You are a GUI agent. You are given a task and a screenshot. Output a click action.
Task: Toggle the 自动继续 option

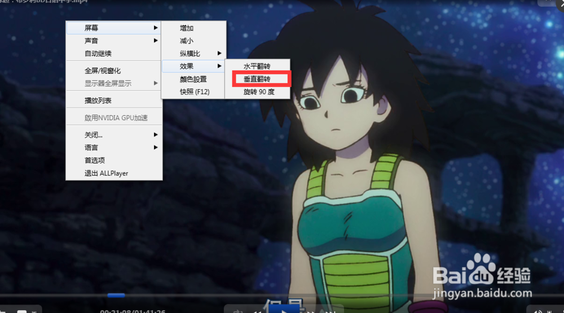click(x=114, y=54)
